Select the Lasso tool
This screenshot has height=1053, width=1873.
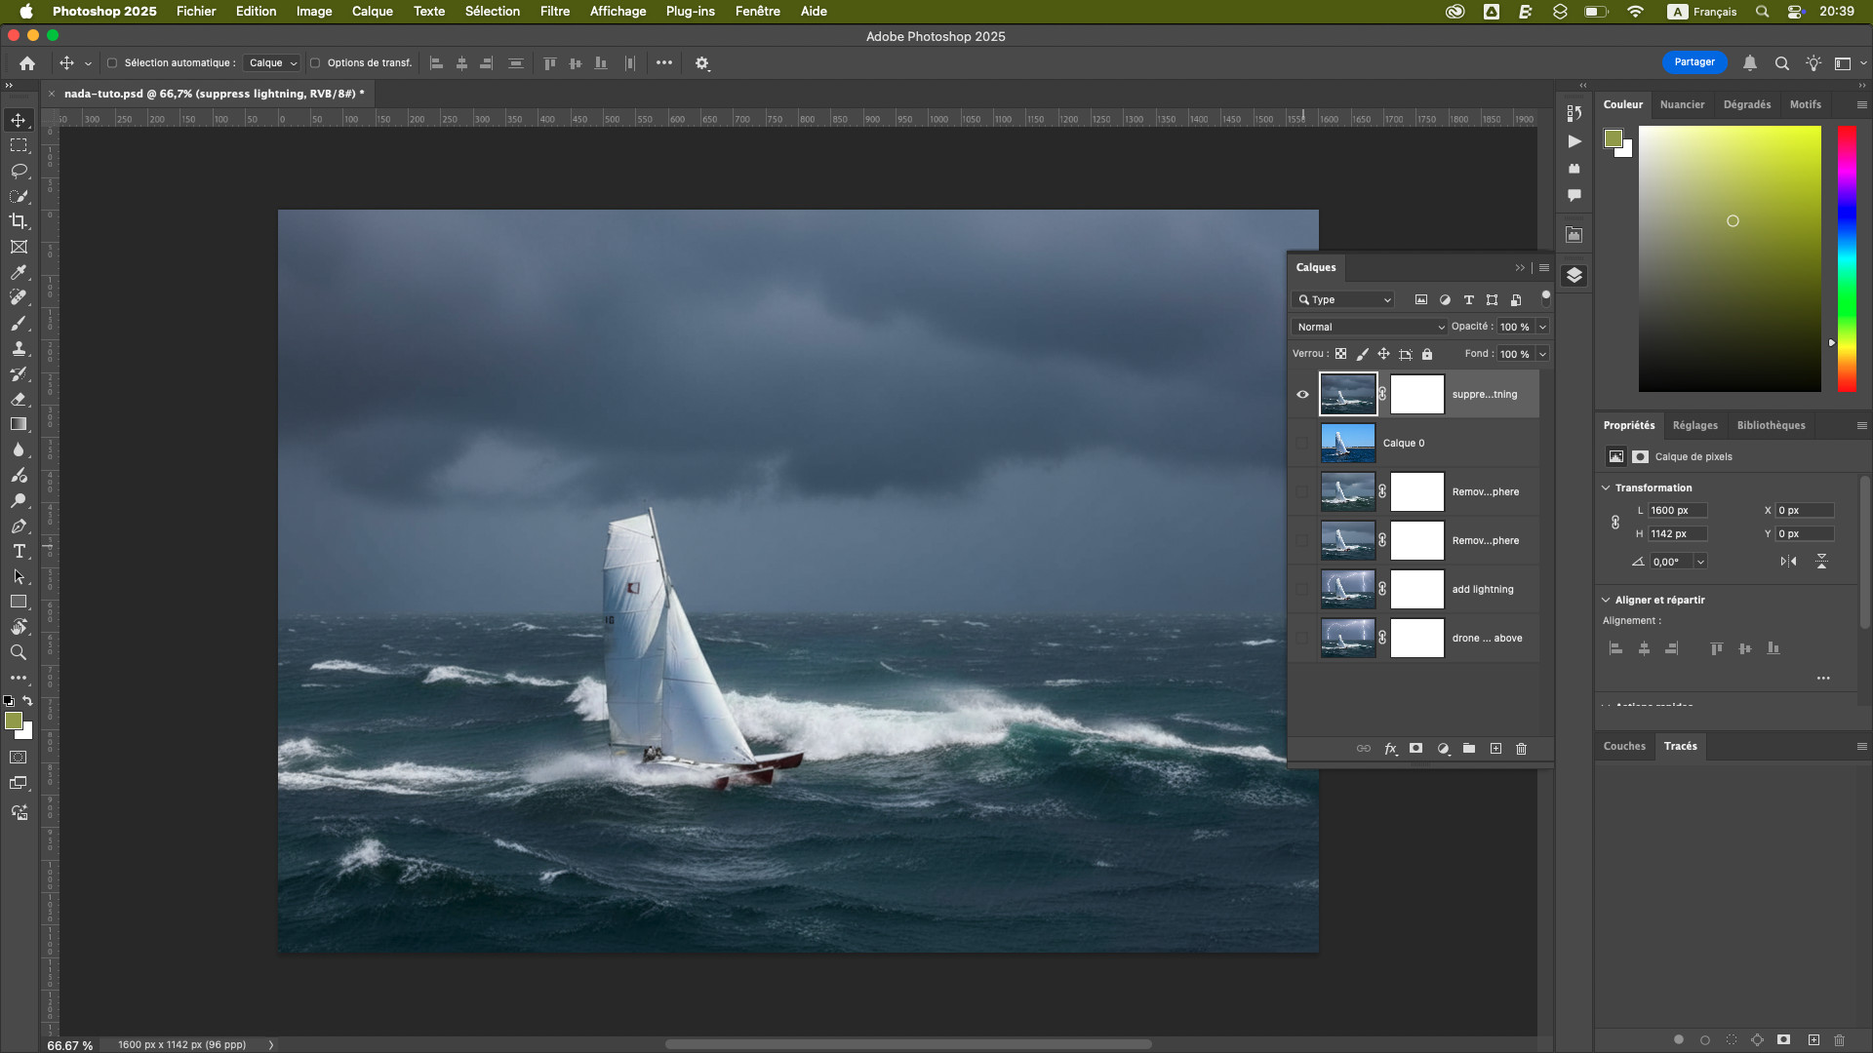(x=19, y=171)
